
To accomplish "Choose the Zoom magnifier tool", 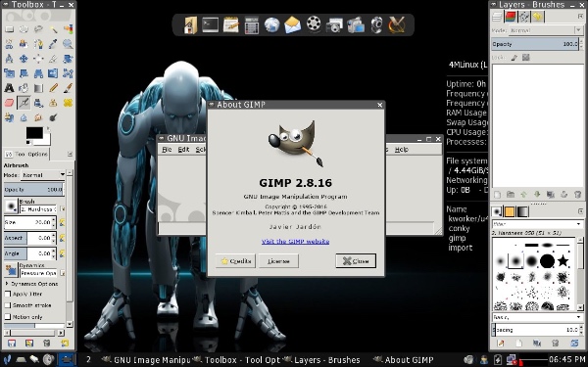I will [68, 44].
